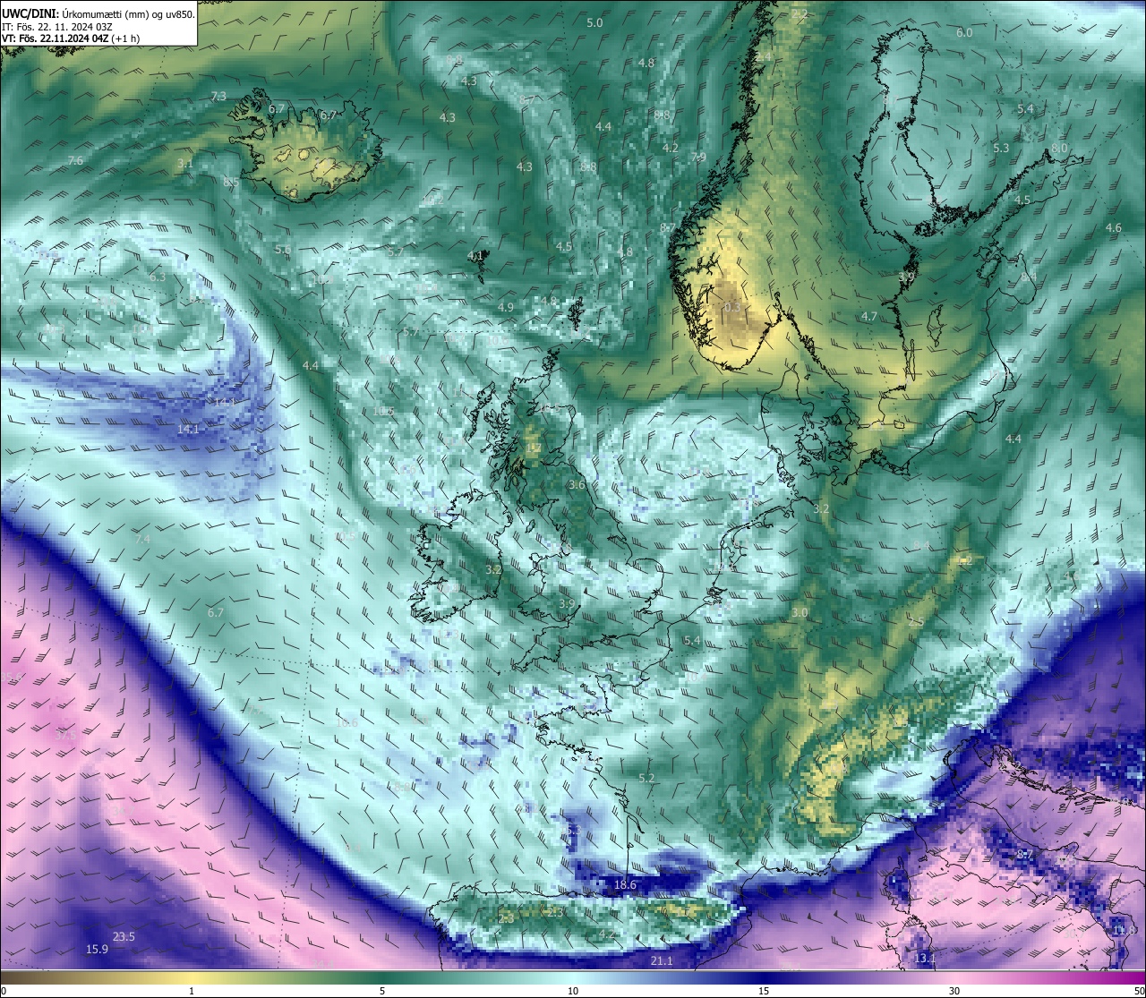Click the 5.0 value label
Viewport: 1146px width, 998px height.
pyautogui.click(x=594, y=22)
